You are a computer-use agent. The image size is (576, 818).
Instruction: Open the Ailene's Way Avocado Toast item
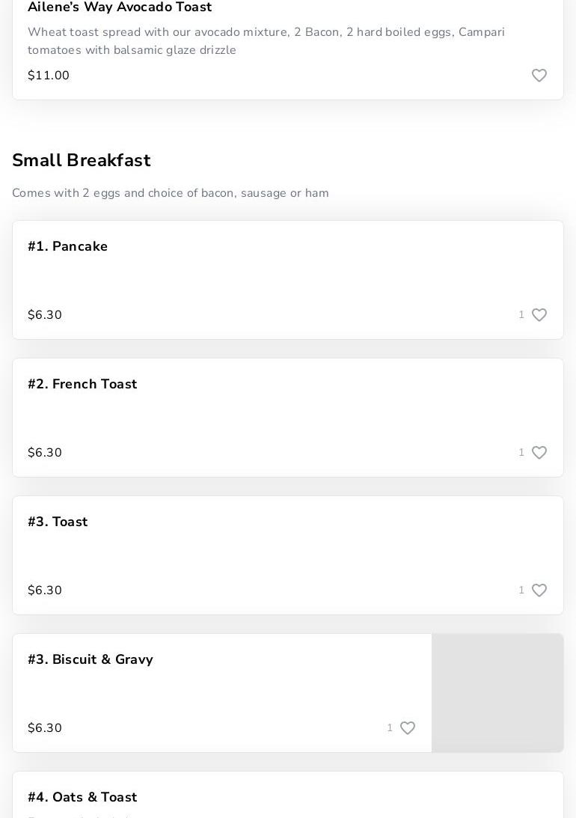pos(120,7)
